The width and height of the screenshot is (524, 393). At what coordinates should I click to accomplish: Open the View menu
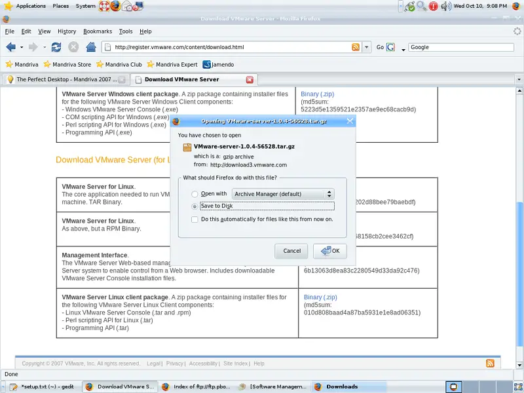[x=45, y=31]
